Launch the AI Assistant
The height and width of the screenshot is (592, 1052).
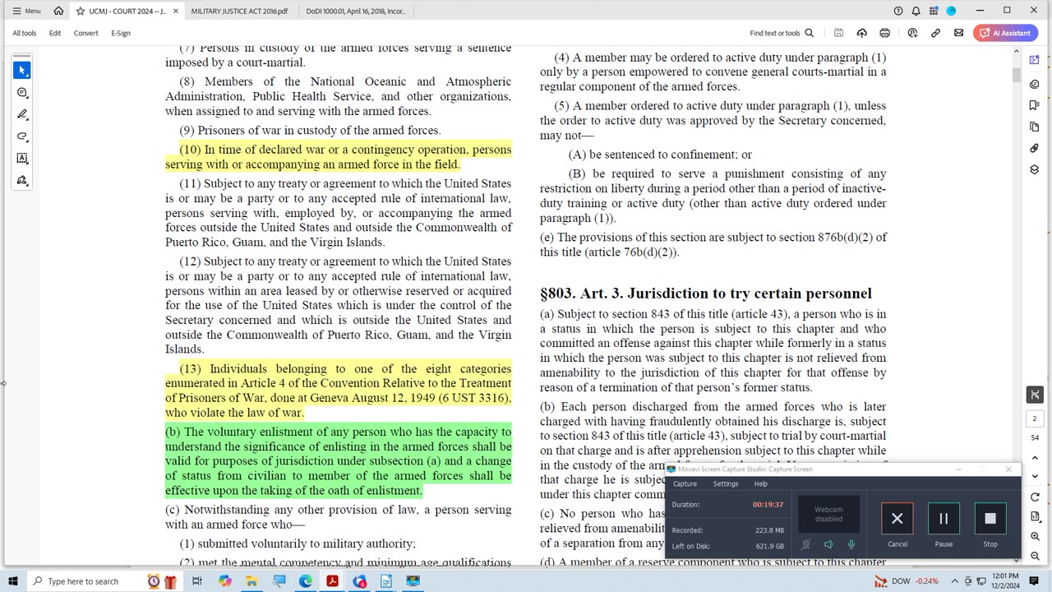(1004, 33)
